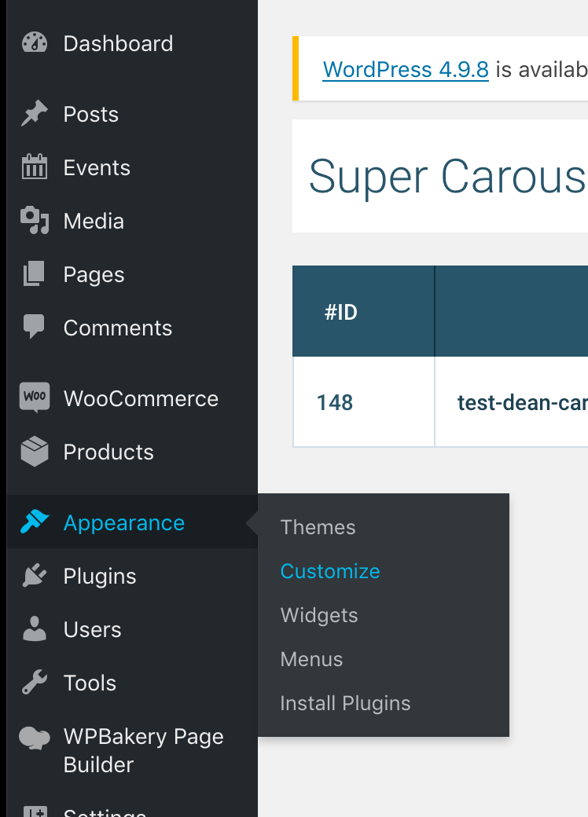Click the Settings sliders icon
Image resolution: width=588 pixels, height=817 pixels.
(35, 812)
